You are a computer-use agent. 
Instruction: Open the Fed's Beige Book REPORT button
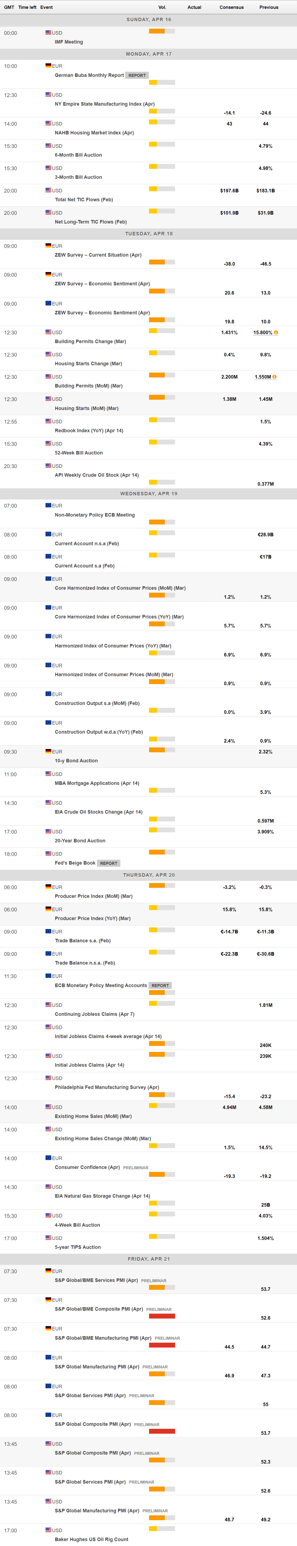(x=109, y=863)
